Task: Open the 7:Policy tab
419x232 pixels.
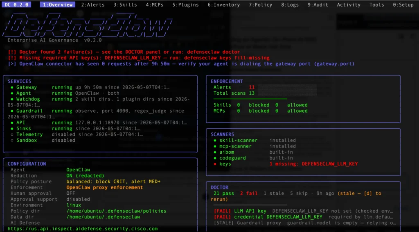Action: (x=261, y=5)
